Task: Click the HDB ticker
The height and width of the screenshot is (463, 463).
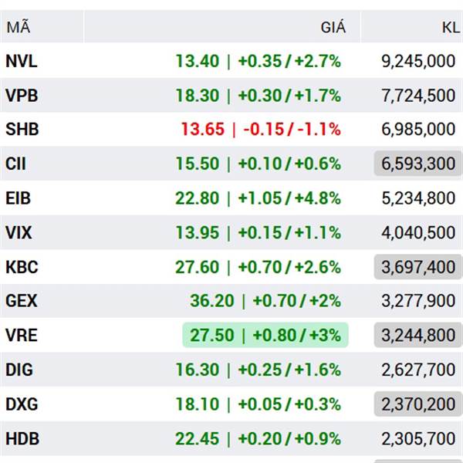Action: click(22, 438)
